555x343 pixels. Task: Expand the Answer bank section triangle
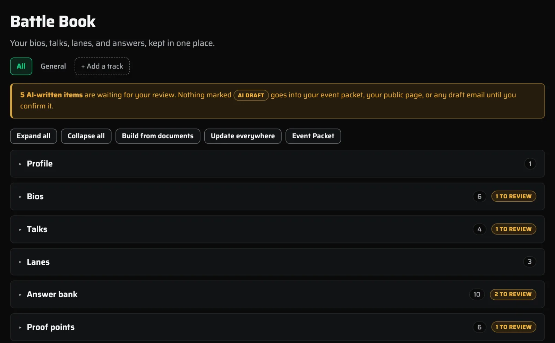[20, 295]
